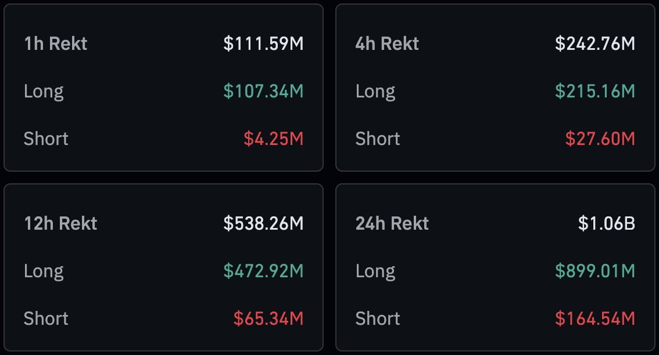
Task: Click the 24h Long amount $899.01M
Action: click(x=594, y=271)
